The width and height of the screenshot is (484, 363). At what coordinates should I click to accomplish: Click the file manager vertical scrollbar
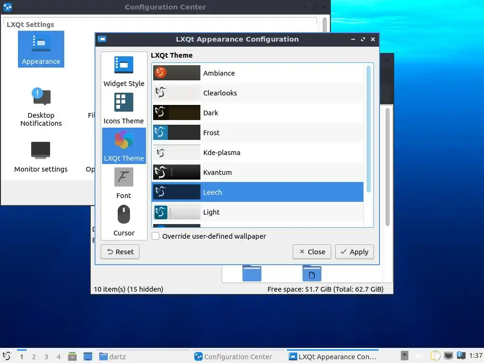click(388, 167)
